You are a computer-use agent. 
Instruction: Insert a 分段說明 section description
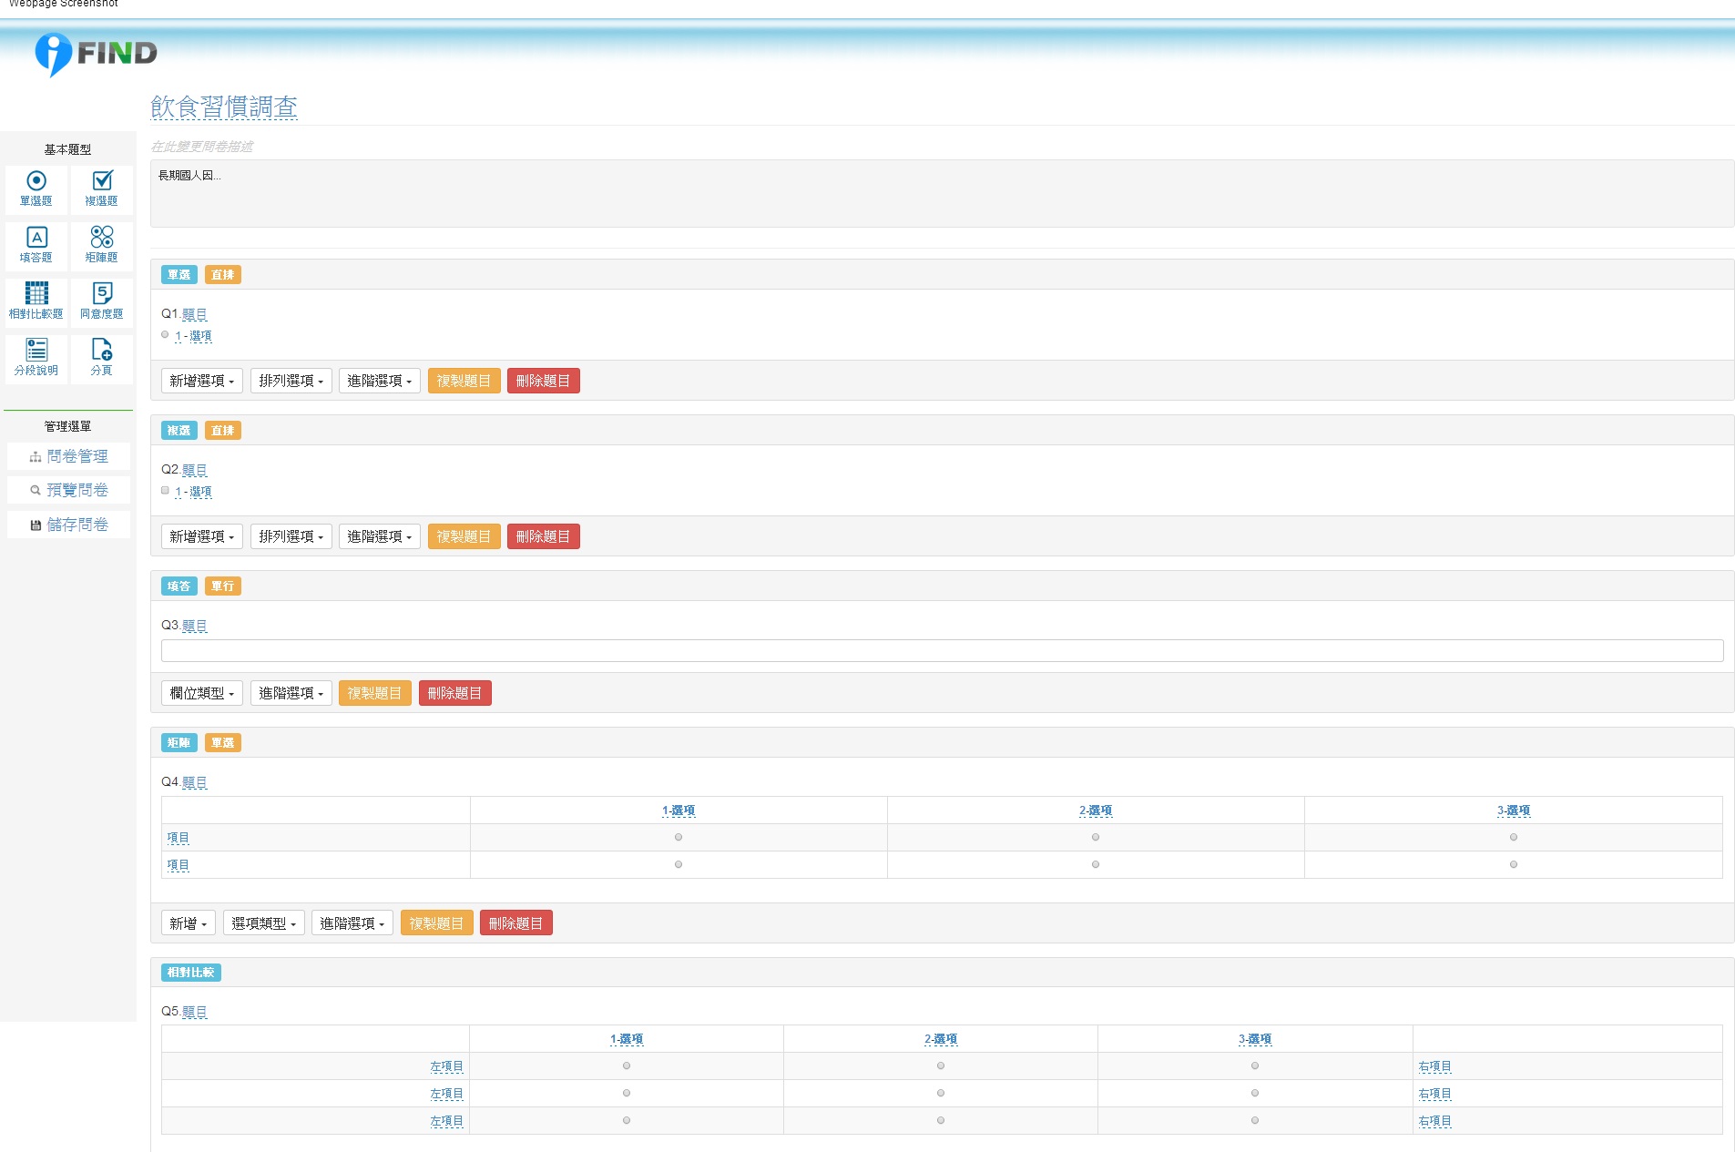click(36, 359)
